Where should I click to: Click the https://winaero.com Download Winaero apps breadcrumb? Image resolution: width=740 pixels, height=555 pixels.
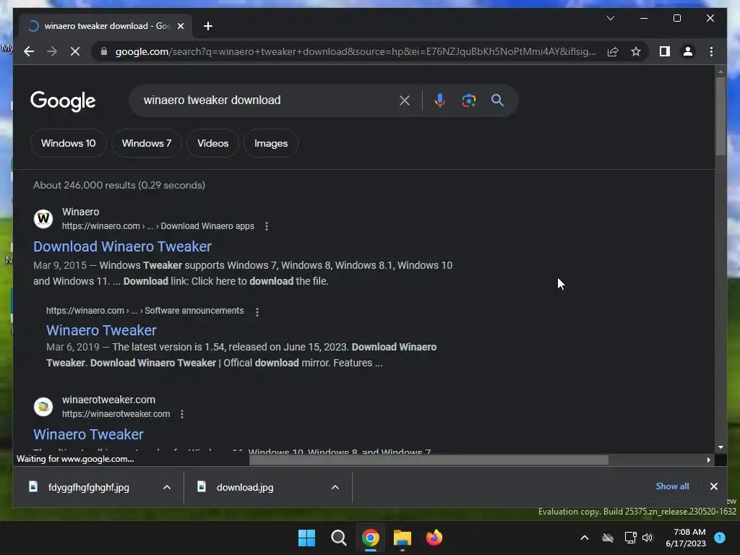pos(158,226)
